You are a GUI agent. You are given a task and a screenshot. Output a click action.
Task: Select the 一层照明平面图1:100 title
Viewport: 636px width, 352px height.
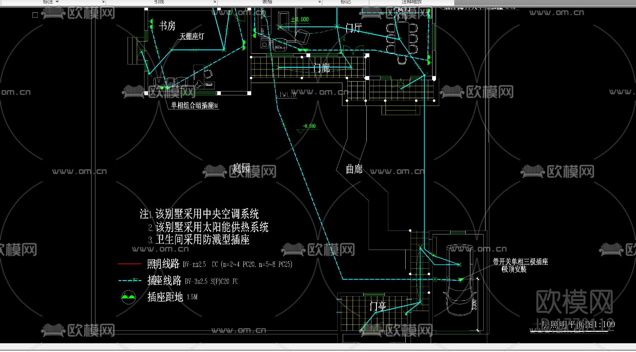[574, 324]
